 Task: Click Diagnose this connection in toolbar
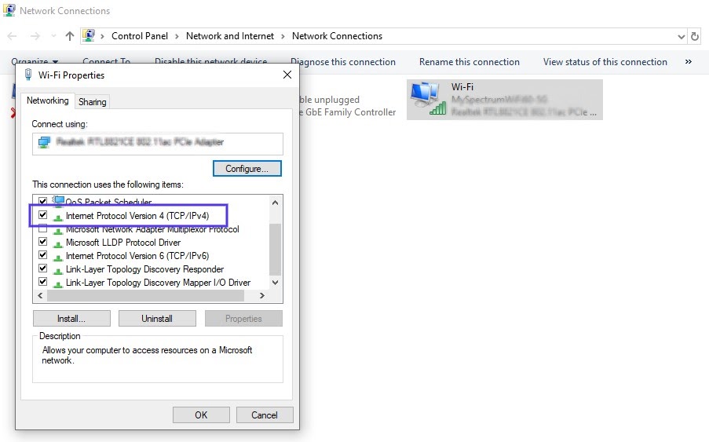[x=342, y=62]
